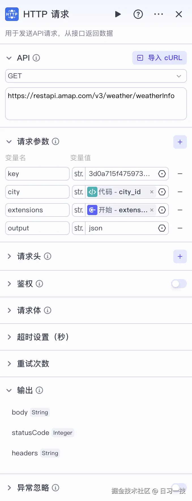
Task: Click the extensions variable name field
Action: pos(37,210)
